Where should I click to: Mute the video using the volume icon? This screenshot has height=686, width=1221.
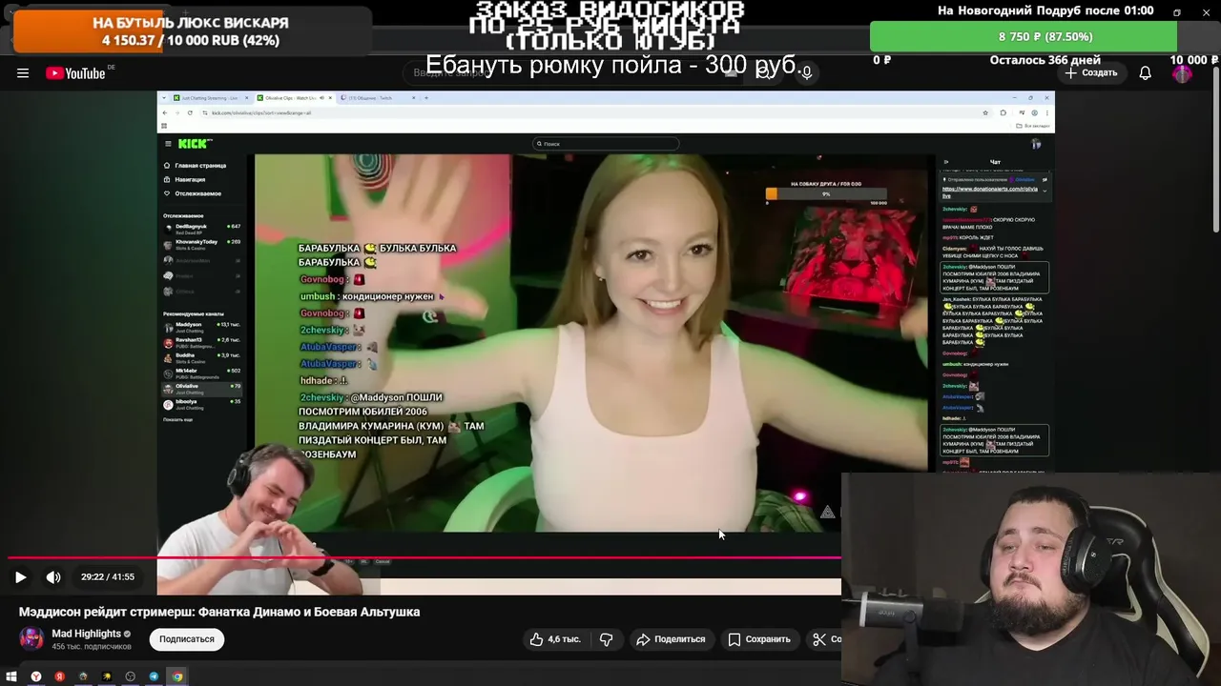point(53,576)
